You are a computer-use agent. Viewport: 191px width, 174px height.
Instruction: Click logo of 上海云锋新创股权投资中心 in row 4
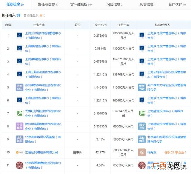click(19, 74)
